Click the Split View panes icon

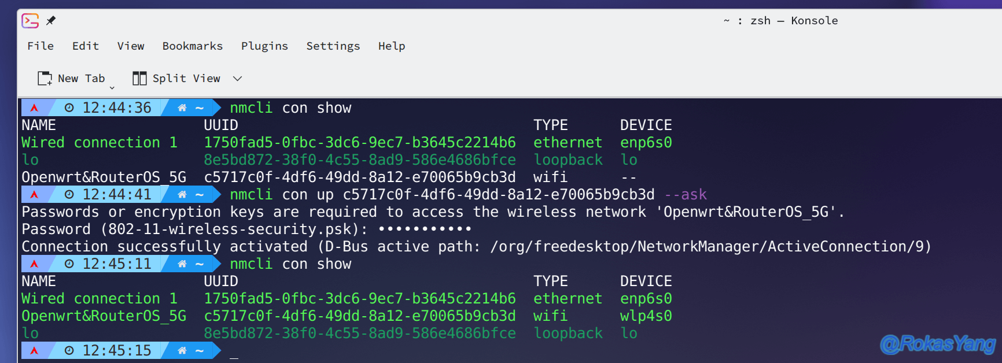coord(139,78)
